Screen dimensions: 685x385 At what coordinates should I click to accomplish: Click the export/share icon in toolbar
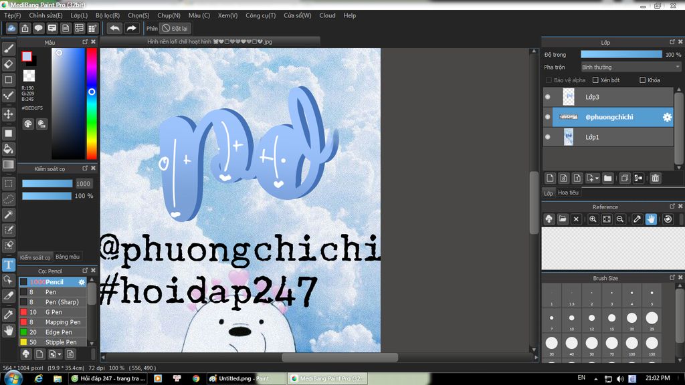pyautogui.click(x=25, y=28)
